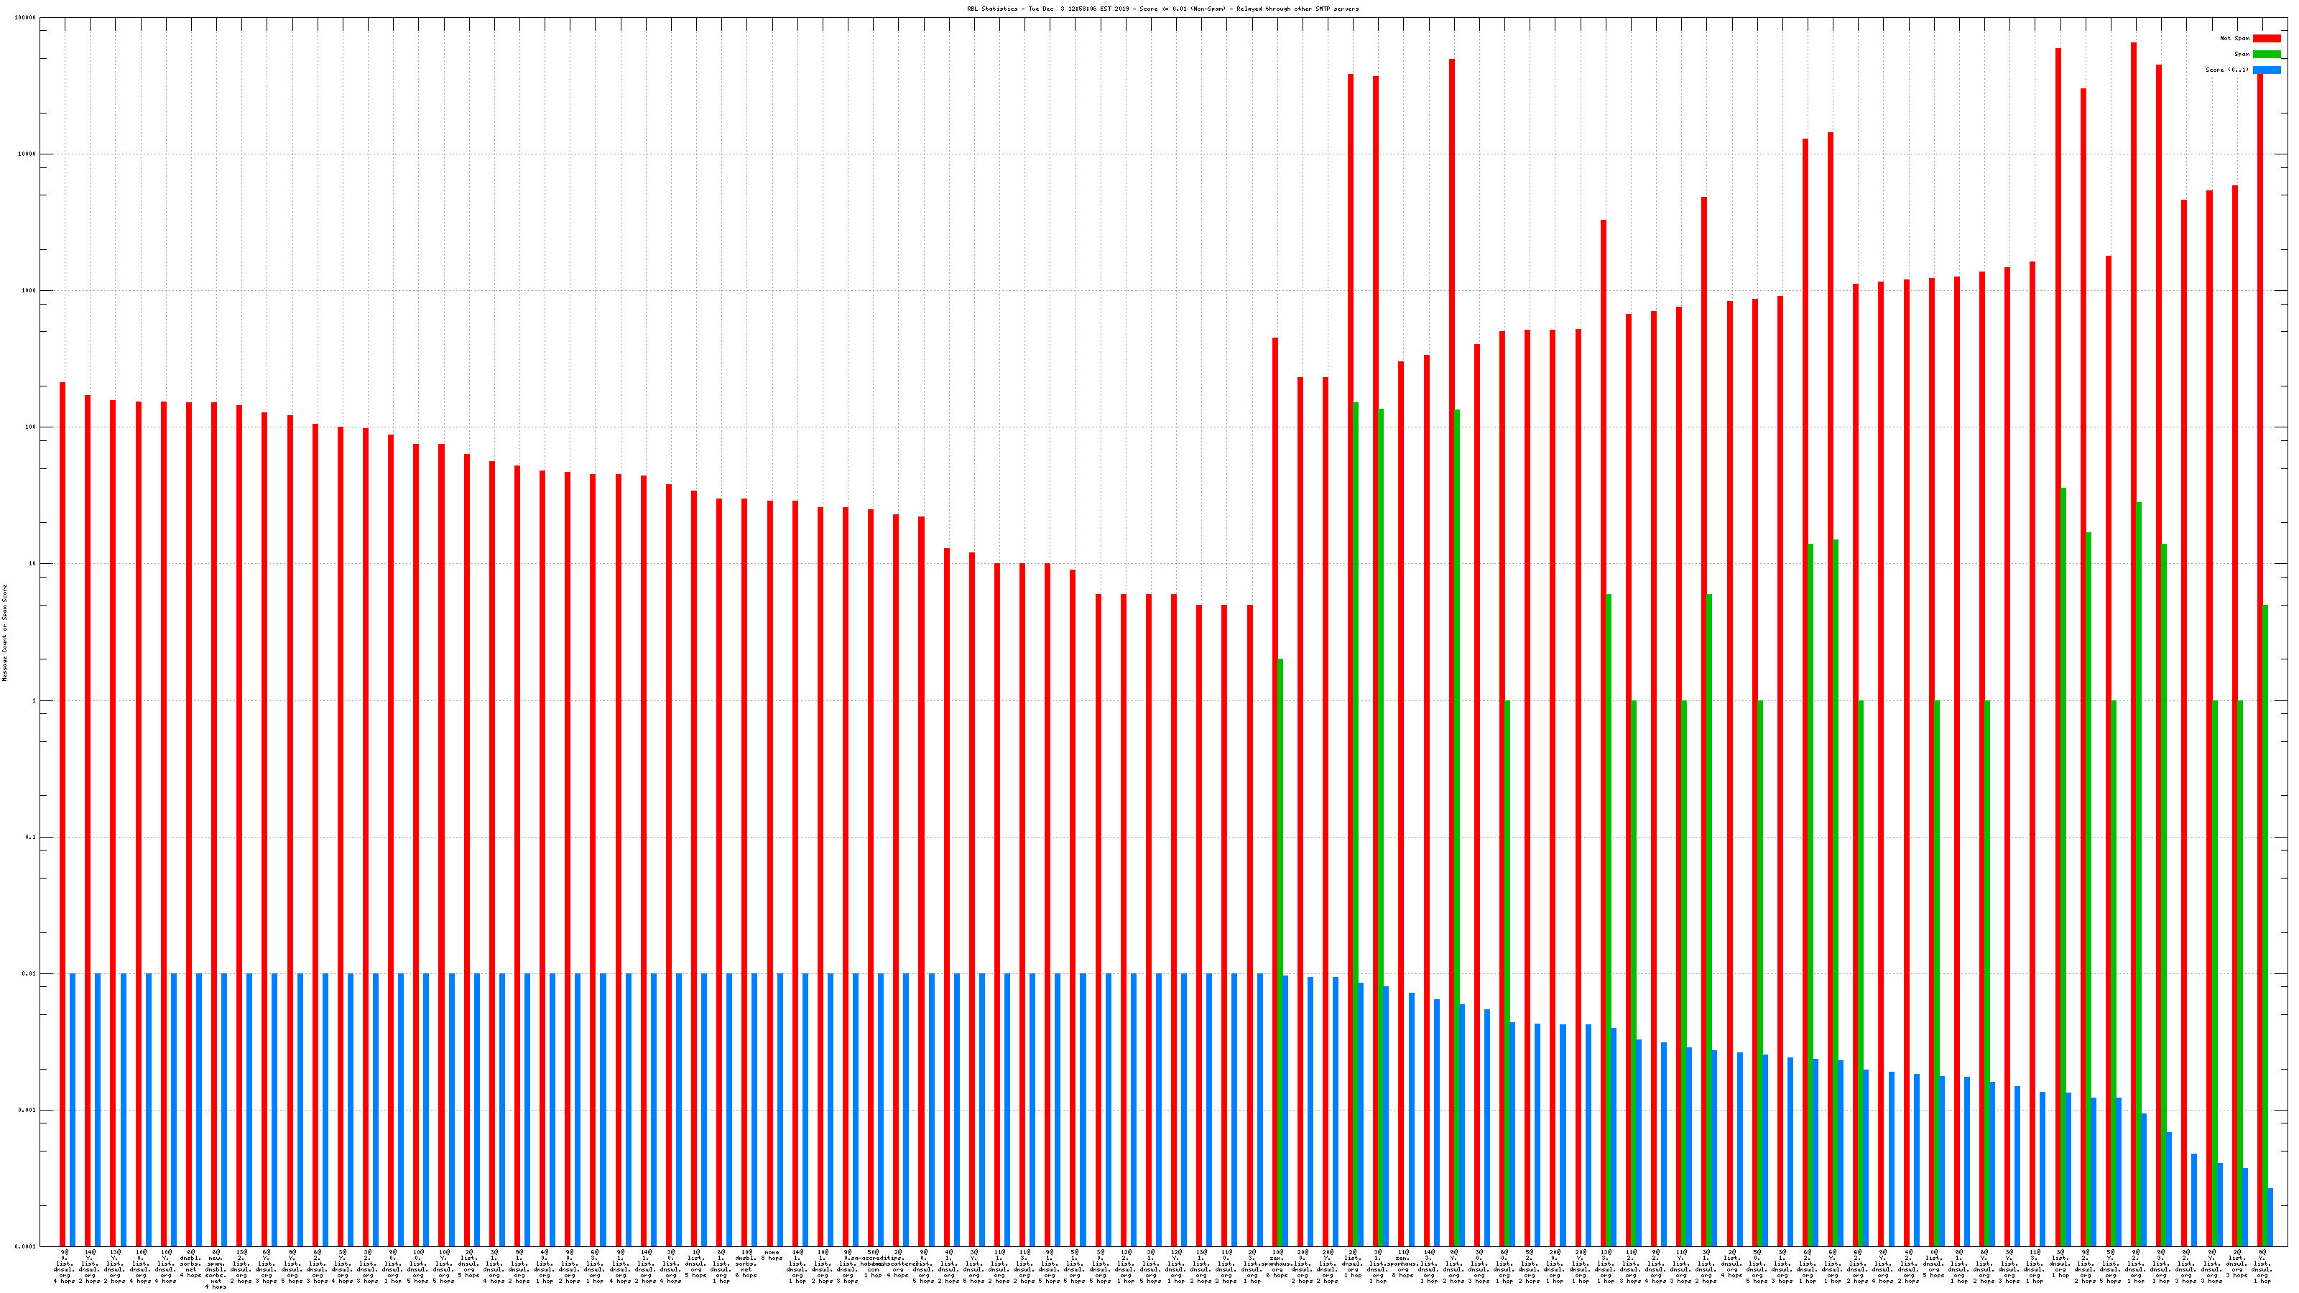Click the green Spam legend swatch
The height and width of the screenshot is (1293, 2299).
[x=2266, y=55]
